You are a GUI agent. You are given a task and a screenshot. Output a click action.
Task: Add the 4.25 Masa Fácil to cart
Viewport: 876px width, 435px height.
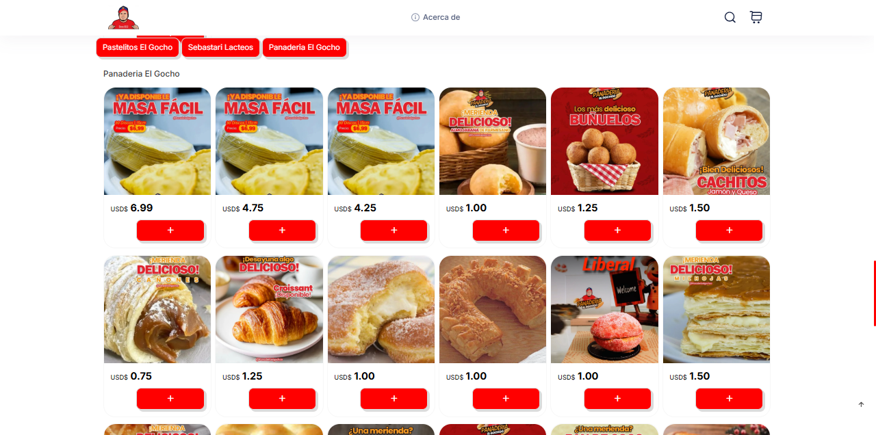[394, 230]
